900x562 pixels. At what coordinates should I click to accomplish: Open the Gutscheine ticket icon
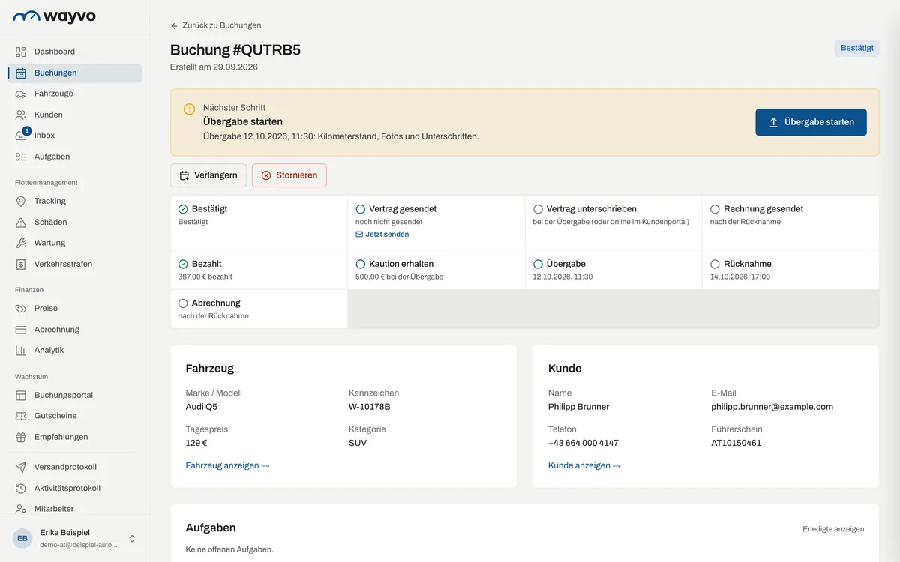point(21,416)
